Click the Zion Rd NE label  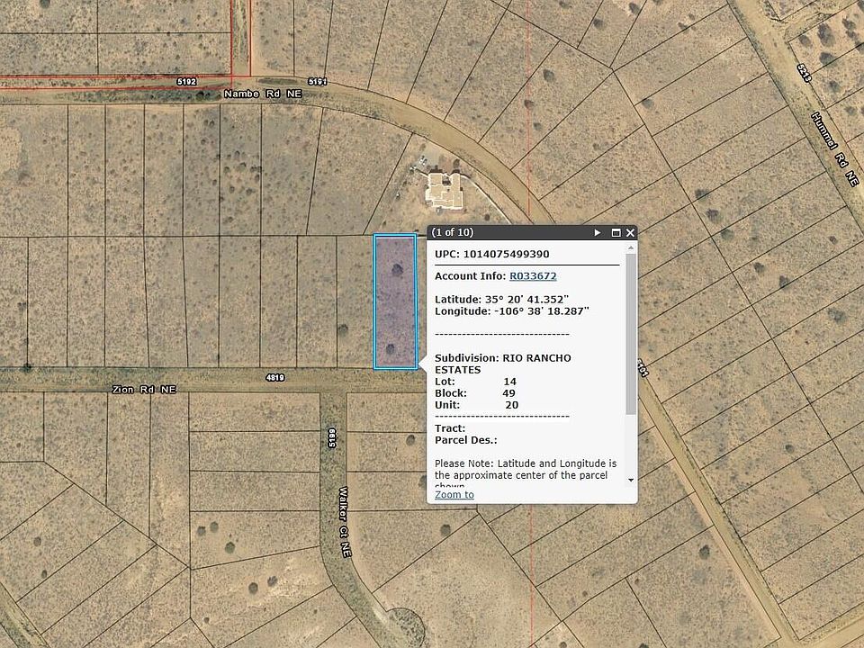click(x=144, y=389)
